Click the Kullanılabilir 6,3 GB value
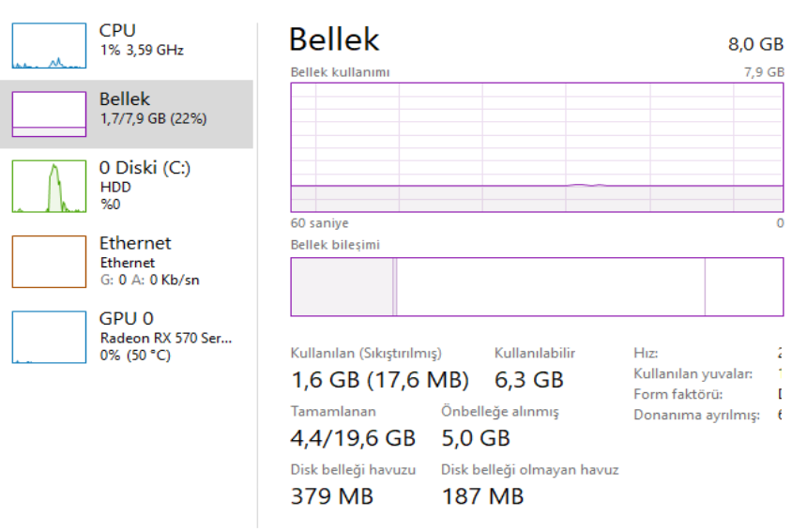 point(529,380)
